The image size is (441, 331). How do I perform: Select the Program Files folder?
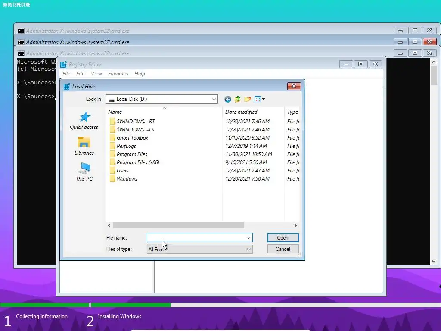click(x=128, y=154)
